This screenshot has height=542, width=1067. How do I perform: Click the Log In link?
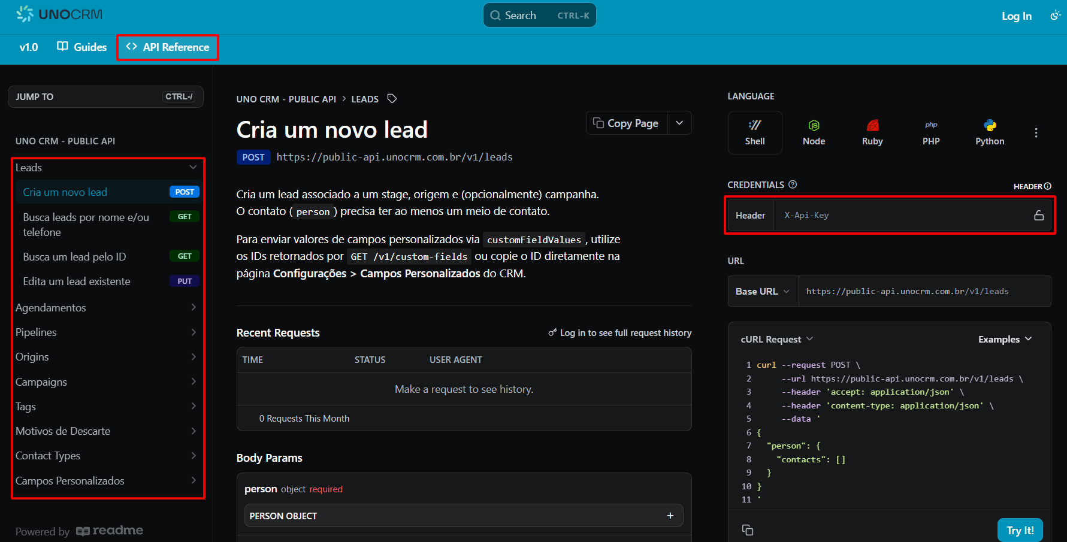coord(1017,16)
